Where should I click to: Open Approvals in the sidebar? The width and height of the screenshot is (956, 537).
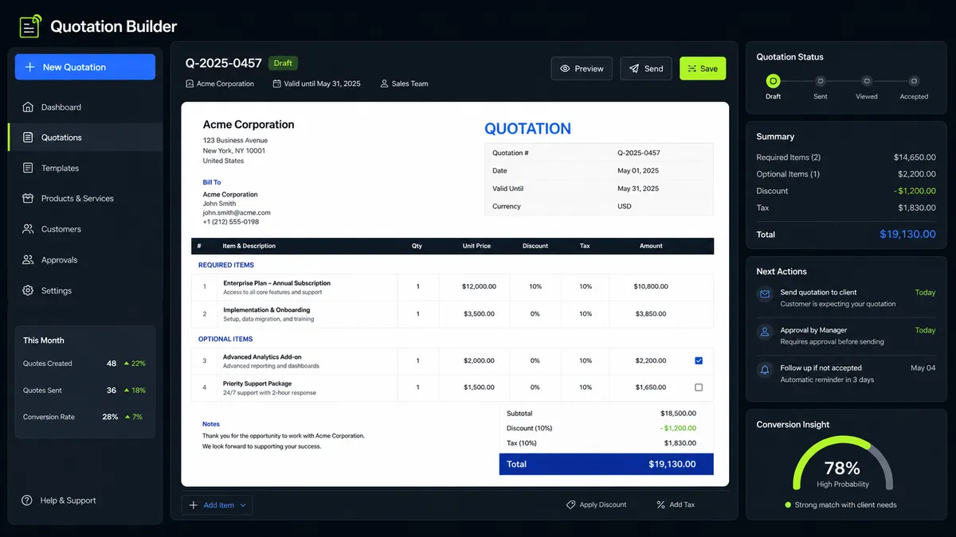click(x=85, y=260)
